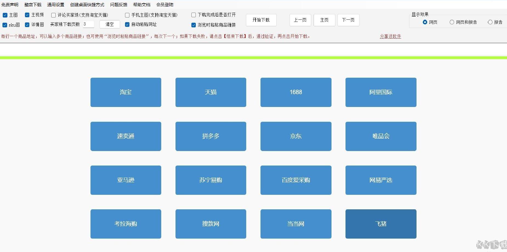The width and height of the screenshot is (507, 252).
Task: Open the 网易严选 platform tile
Action: pos(381,180)
